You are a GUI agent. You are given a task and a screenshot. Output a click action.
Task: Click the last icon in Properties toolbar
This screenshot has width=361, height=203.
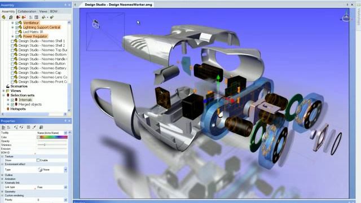[41, 127]
